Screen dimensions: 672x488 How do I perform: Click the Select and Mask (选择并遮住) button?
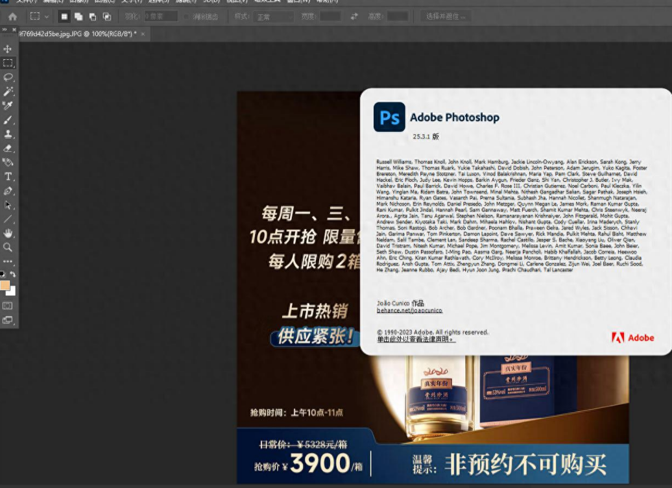click(x=446, y=17)
